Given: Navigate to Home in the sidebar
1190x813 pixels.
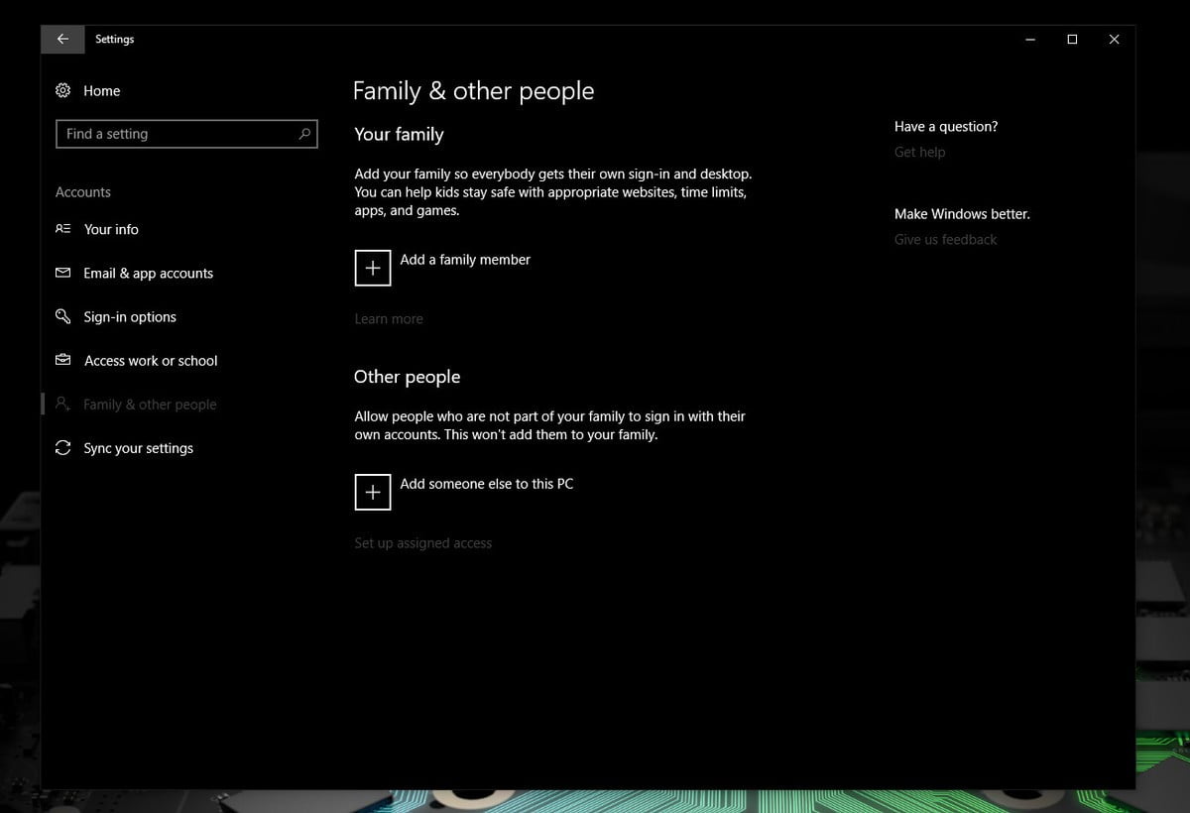Looking at the screenshot, I should click(101, 90).
